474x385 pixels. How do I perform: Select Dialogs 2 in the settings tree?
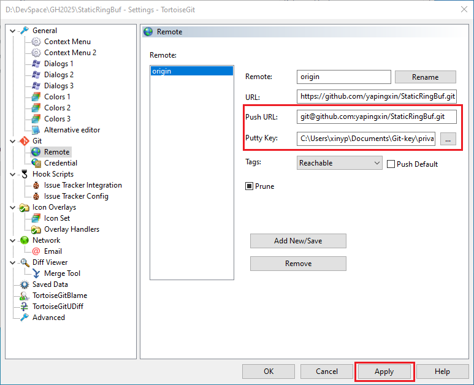point(59,75)
